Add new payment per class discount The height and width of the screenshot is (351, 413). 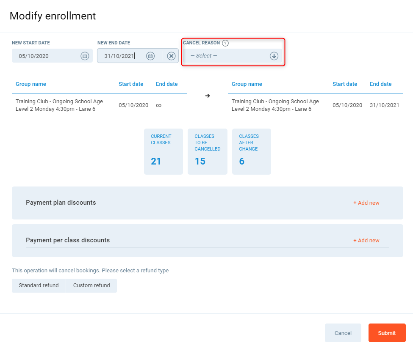366,241
